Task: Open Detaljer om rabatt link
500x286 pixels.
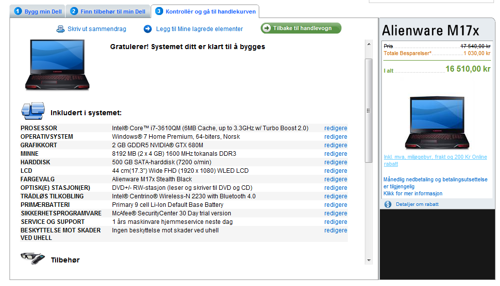Action: 417,204
